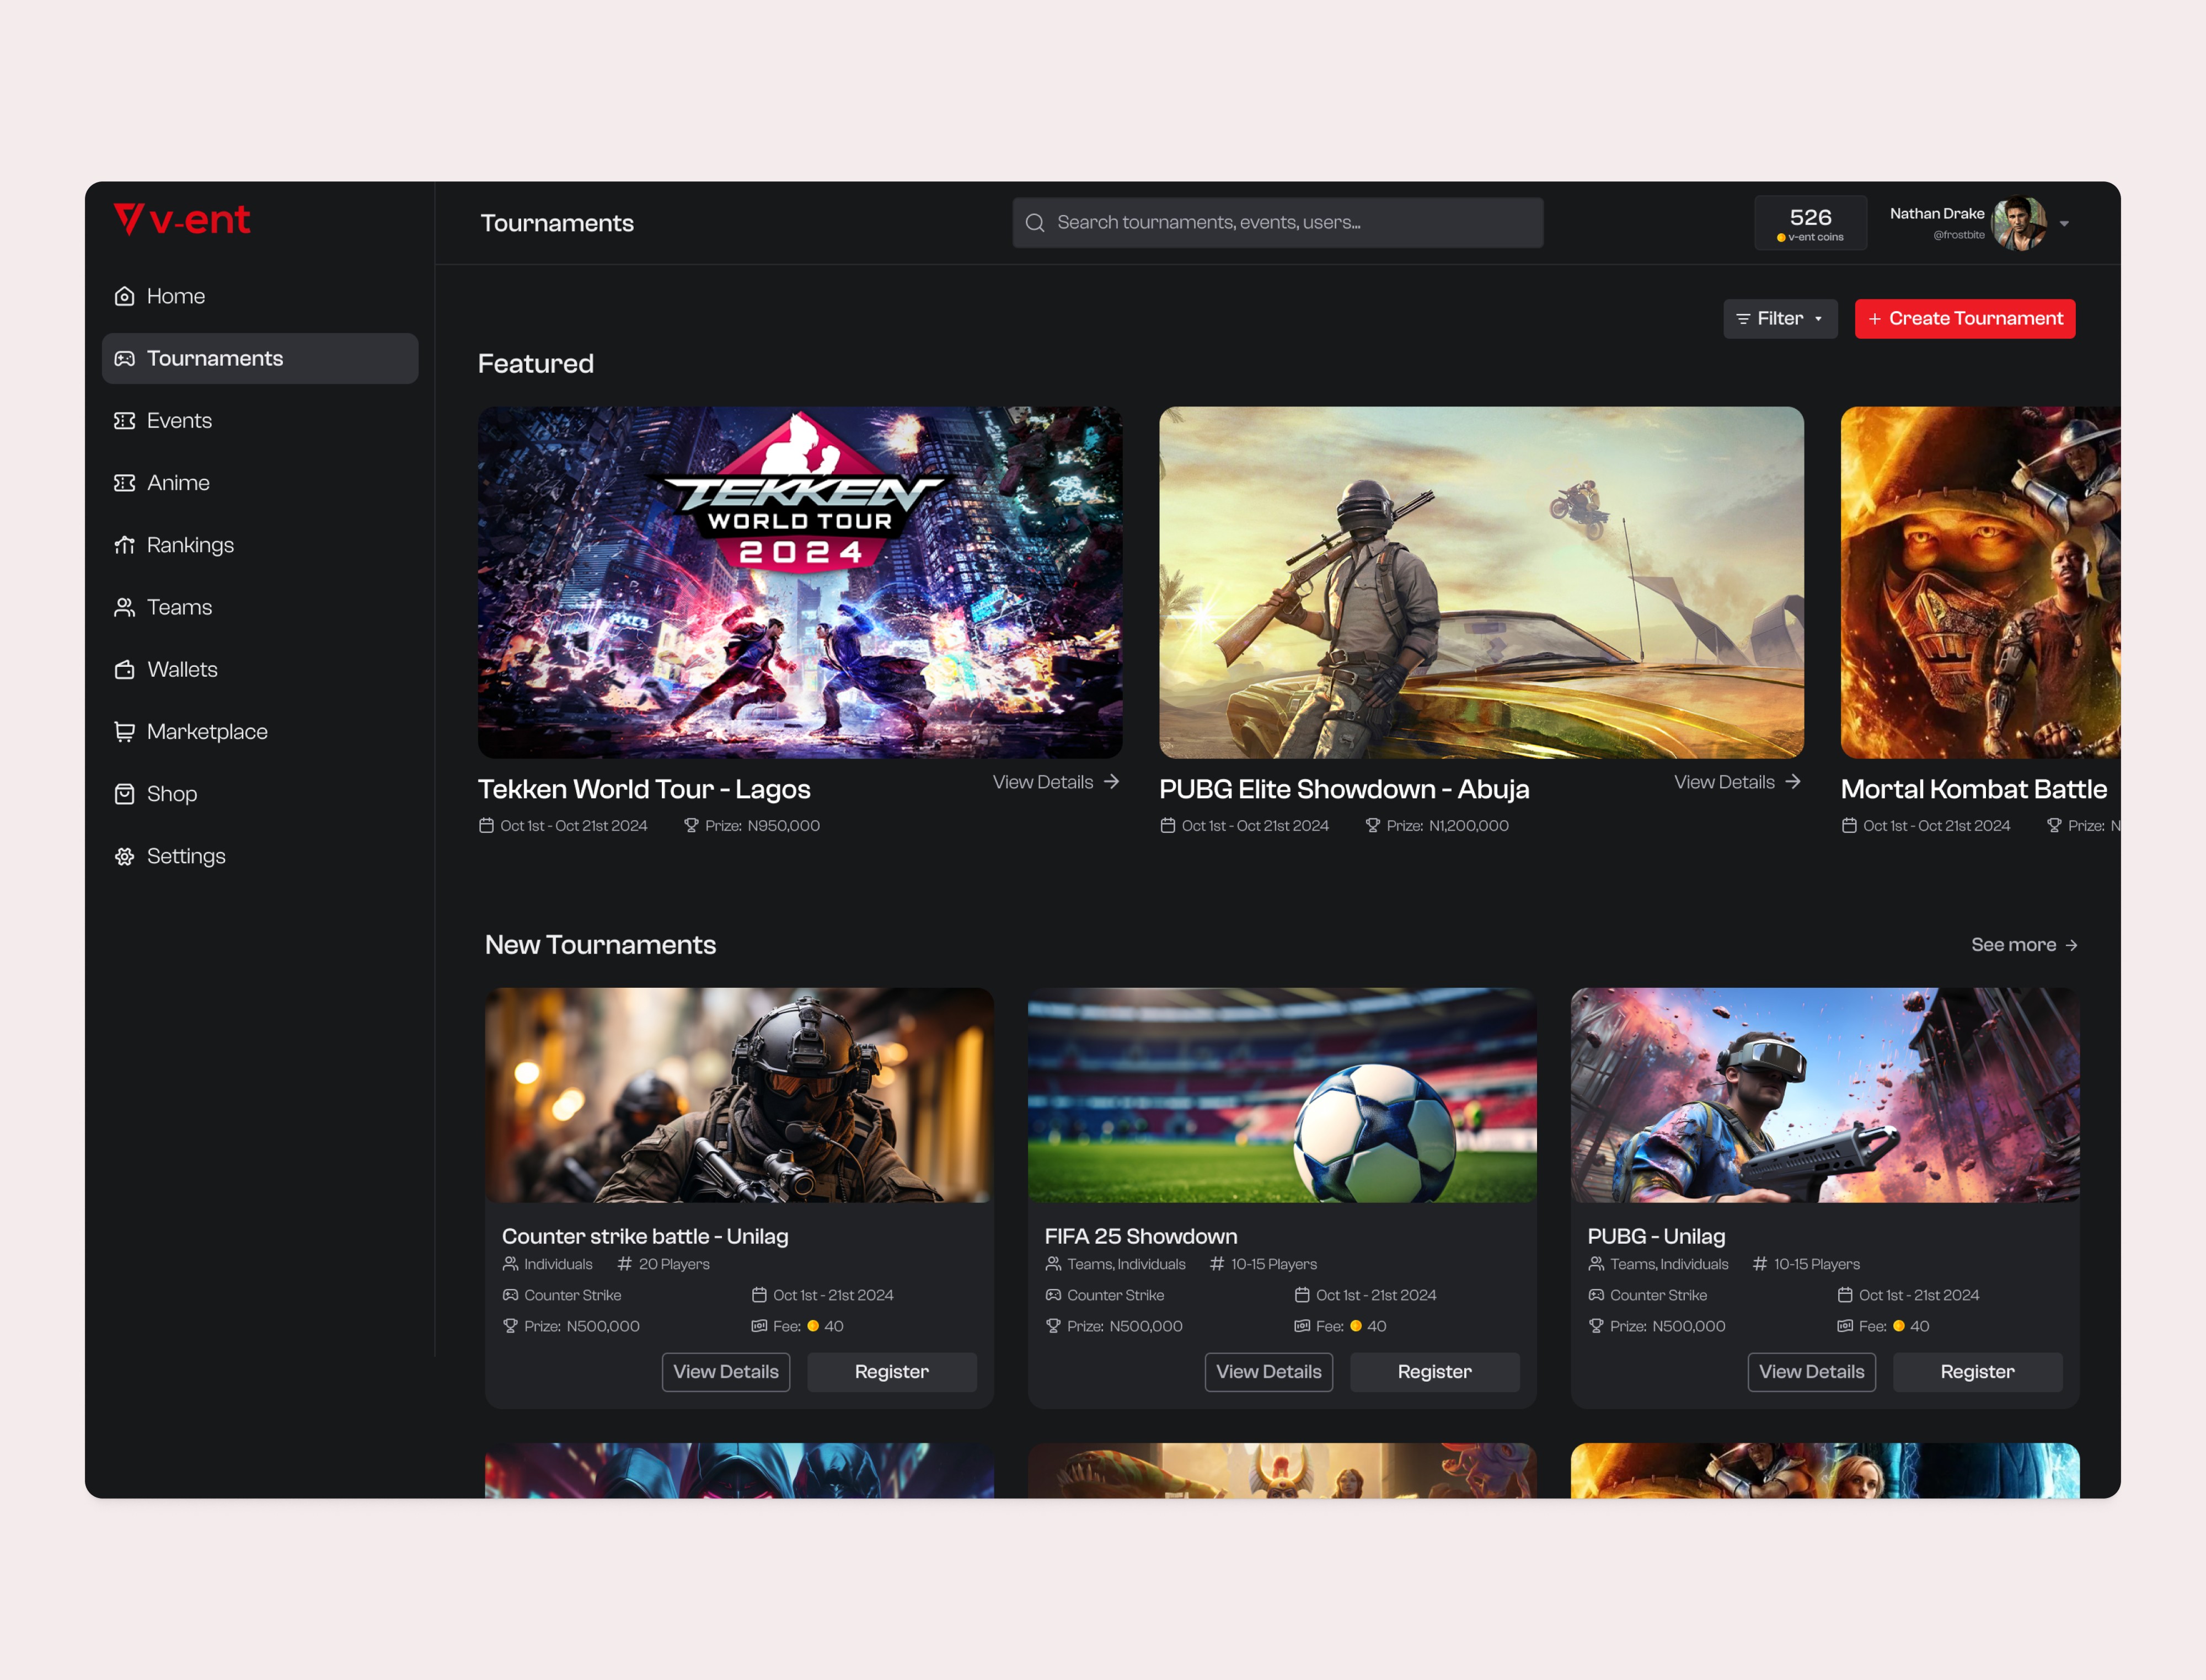The image size is (2206, 1680).
Task: Click the Shop bag icon in the sidebar
Action: tap(124, 794)
